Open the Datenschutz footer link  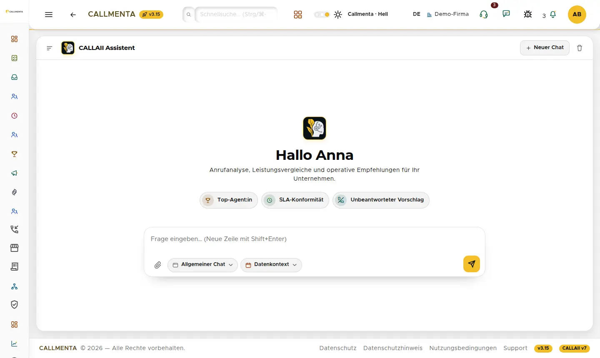(x=338, y=348)
